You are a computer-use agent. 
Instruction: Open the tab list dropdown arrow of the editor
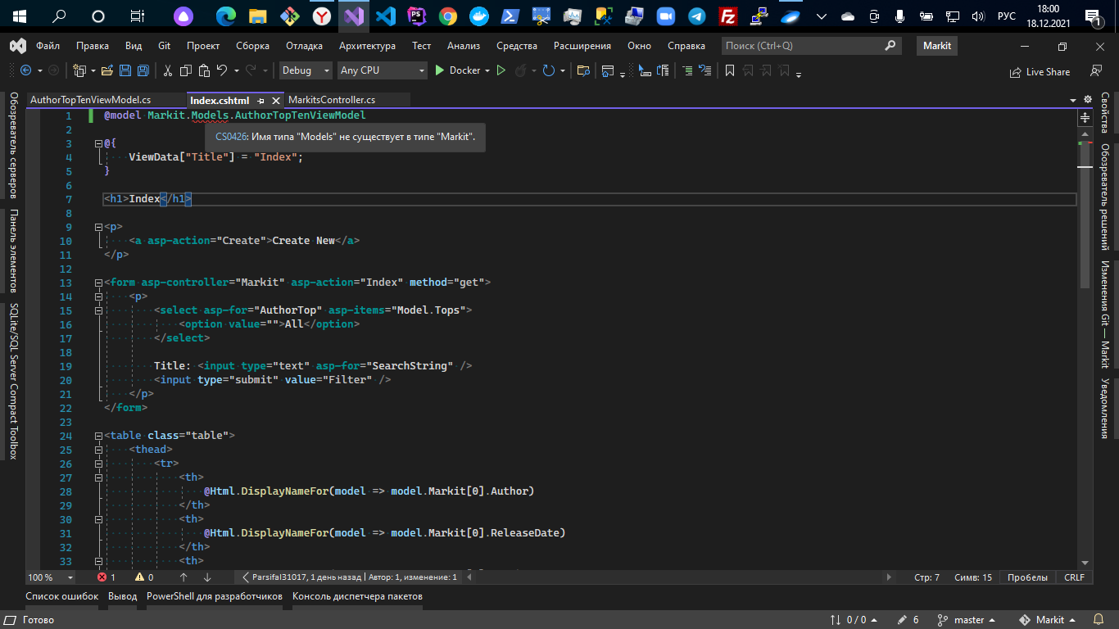pyautogui.click(x=1074, y=101)
